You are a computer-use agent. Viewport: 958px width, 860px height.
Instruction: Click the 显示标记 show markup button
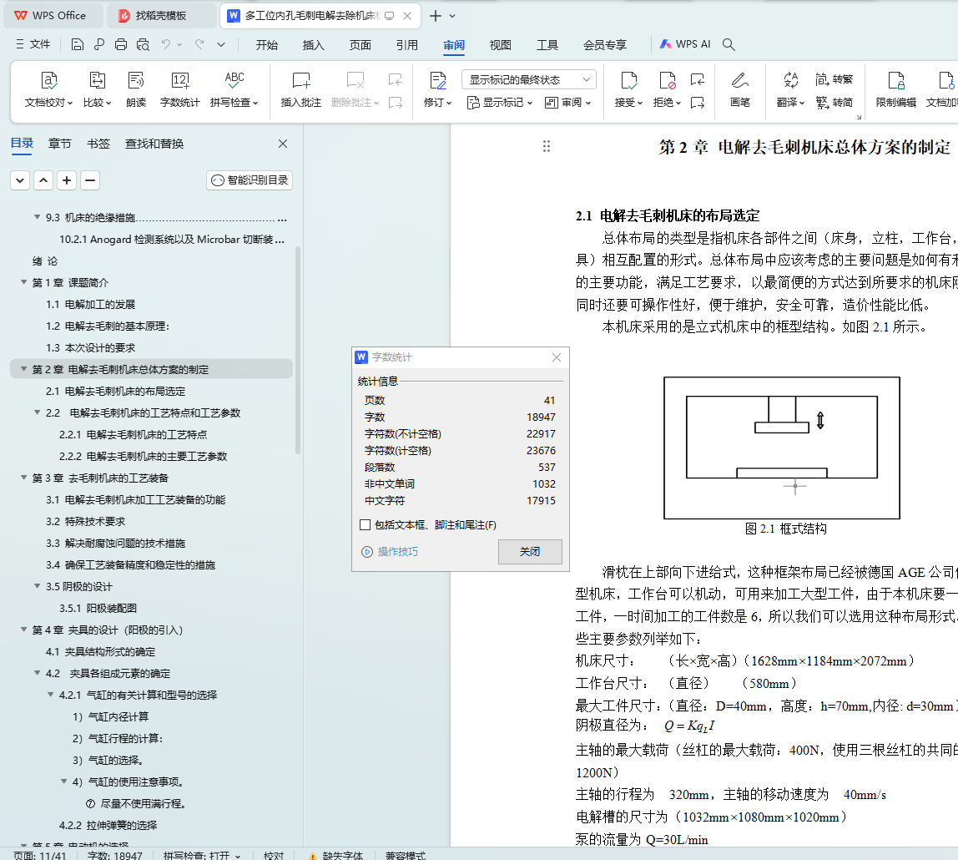(x=499, y=102)
